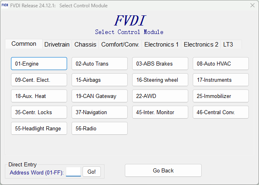Open the 56-Radio module
Viewport: 259px width, 185px height.
click(100, 128)
